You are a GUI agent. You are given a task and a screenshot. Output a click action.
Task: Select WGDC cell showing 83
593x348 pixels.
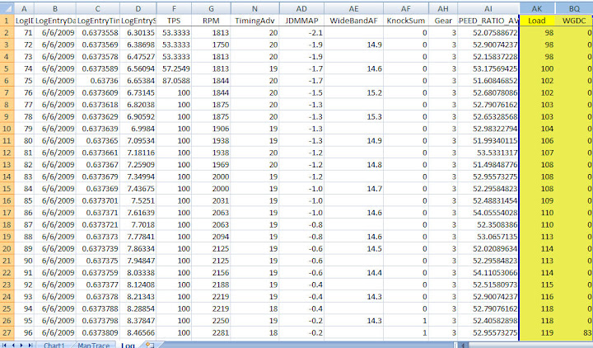[574, 333]
